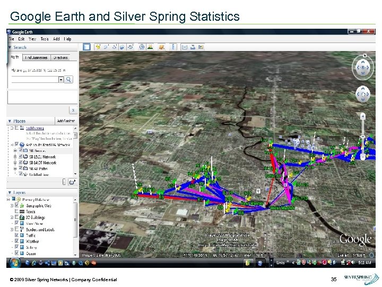Image resolution: width=382 pixels, height=287 pixels.
Task: Click the zoom-in plus button
Action: tap(363, 116)
